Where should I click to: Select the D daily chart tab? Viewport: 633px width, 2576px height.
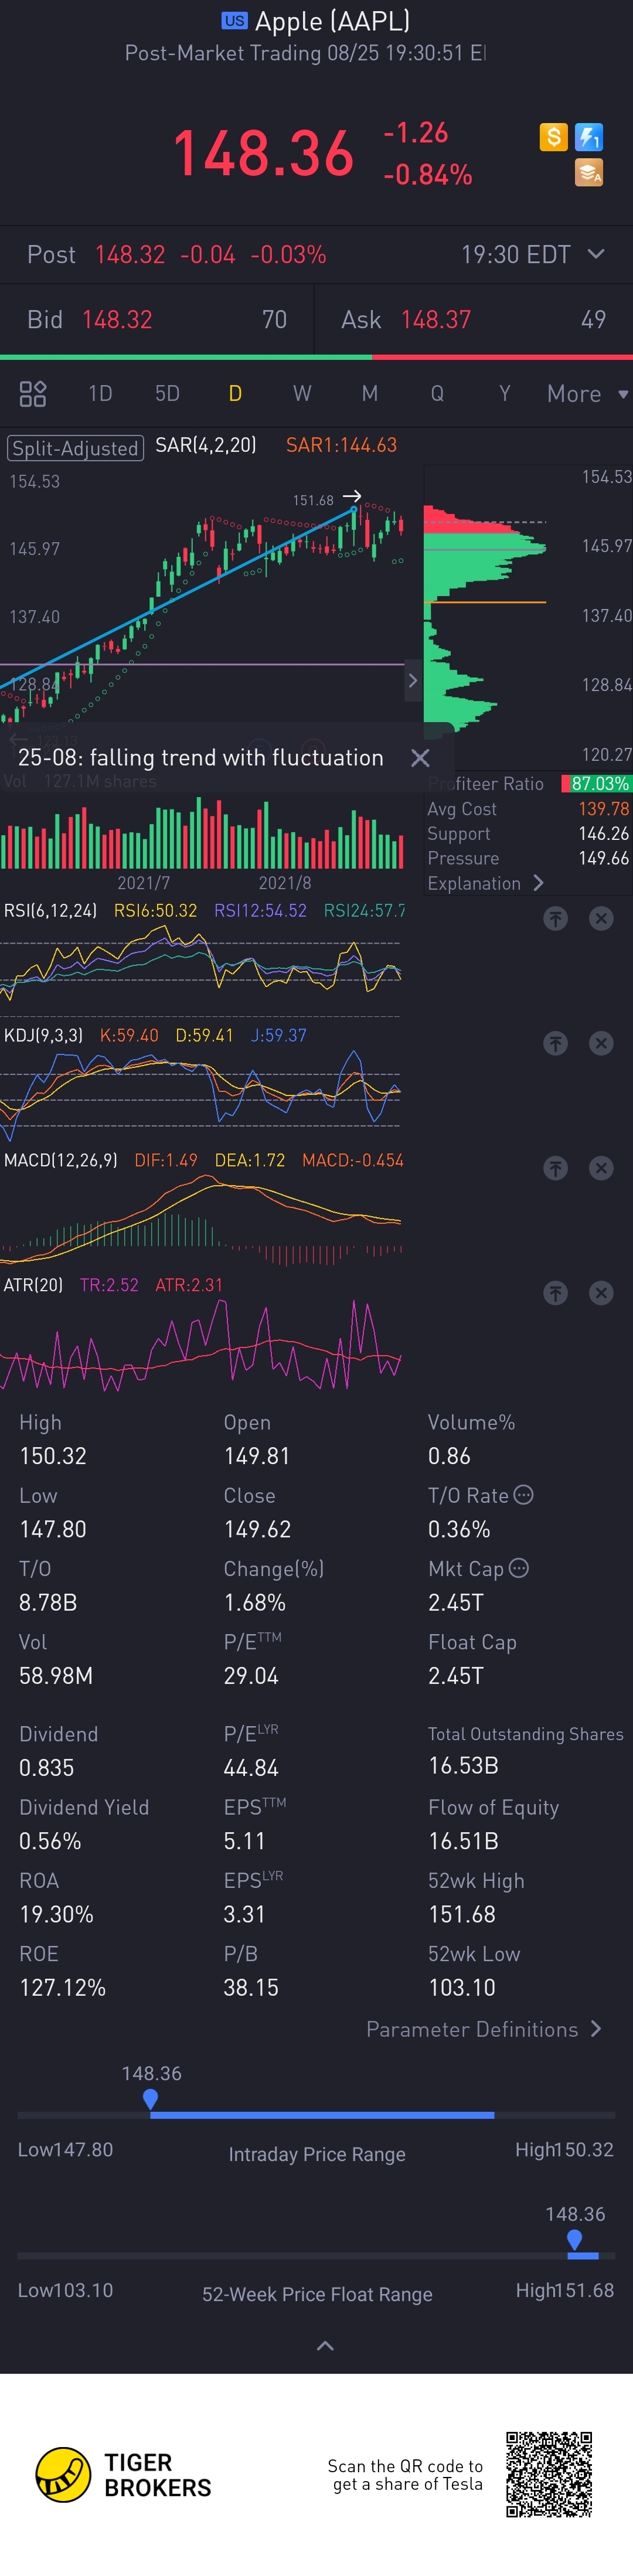tap(235, 393)
